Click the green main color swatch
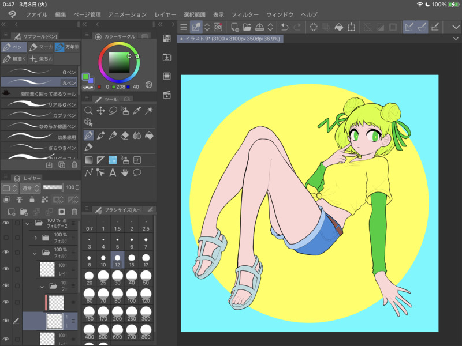 (85, 76)
